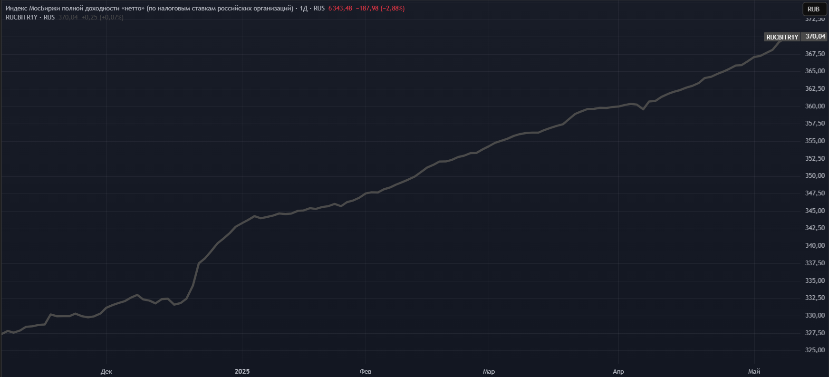Image resolution: width=829 pixels, height=377 pixels.
Task: Click the 370,04 last price label
Action: pyautogui.click(x=815, y=37)
